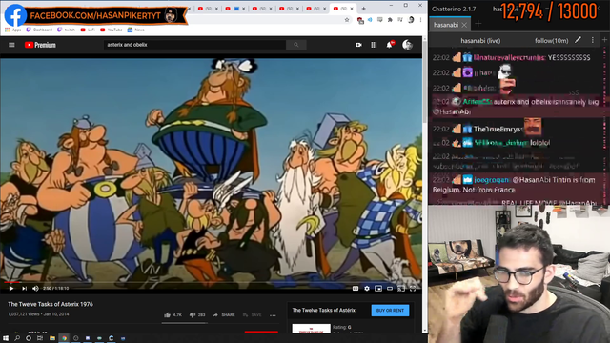Screen dimensions: 610x343
Task: Skip to the next video
Action: click(x=24, y=288)
